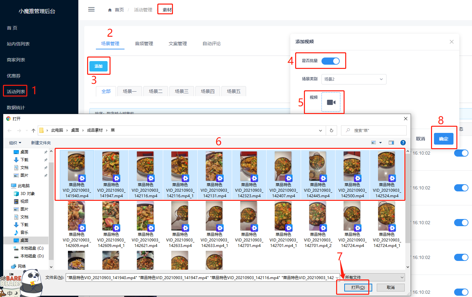Select 本地磁盘 (D:) in the navigation tree
Image resolution: width=472 pixels, height=297 pixels.
pyautogui.click(x=32, y=256)
